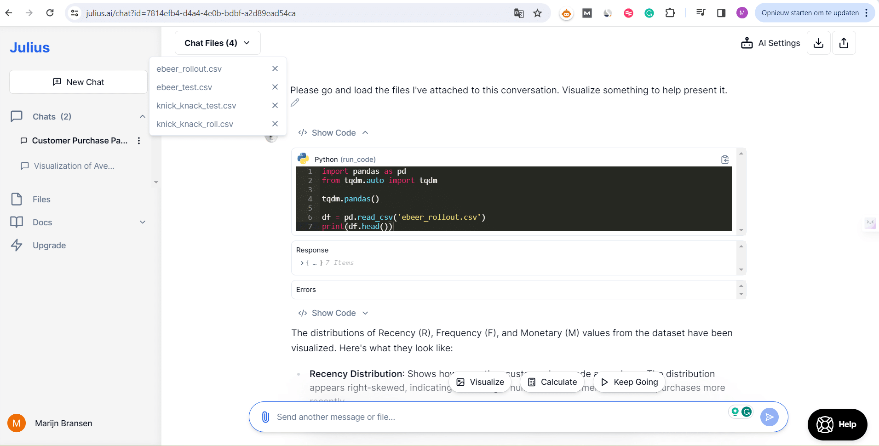Expand the Docs section in sidebar
This screenshot has height=446, width=879.
click(x=143, y=223)
